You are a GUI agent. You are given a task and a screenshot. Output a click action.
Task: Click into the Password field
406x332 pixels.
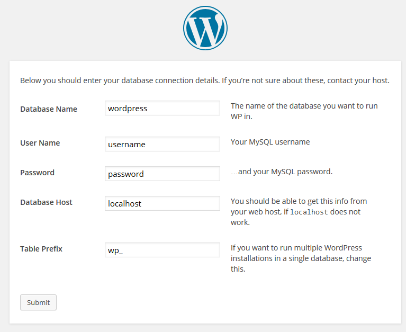click(x=163, y=174)
